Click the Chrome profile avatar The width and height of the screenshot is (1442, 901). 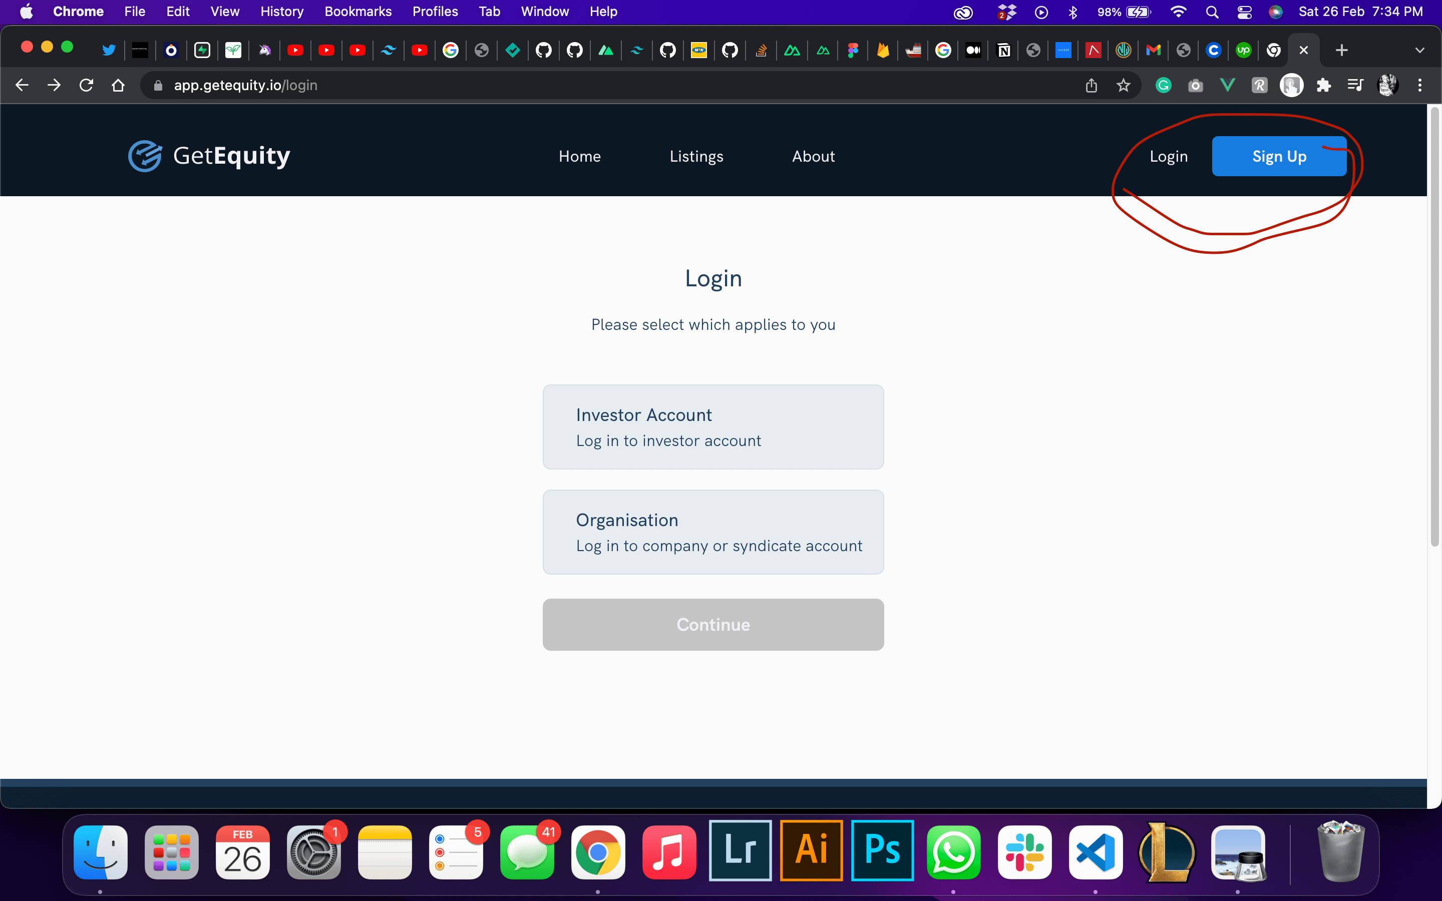point(1388,85)
